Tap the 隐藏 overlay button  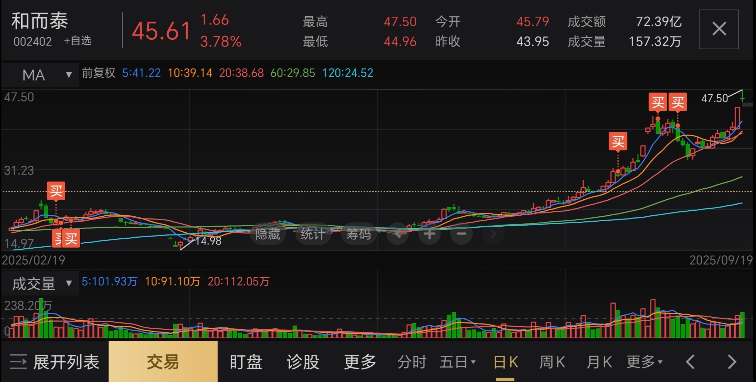268,234
